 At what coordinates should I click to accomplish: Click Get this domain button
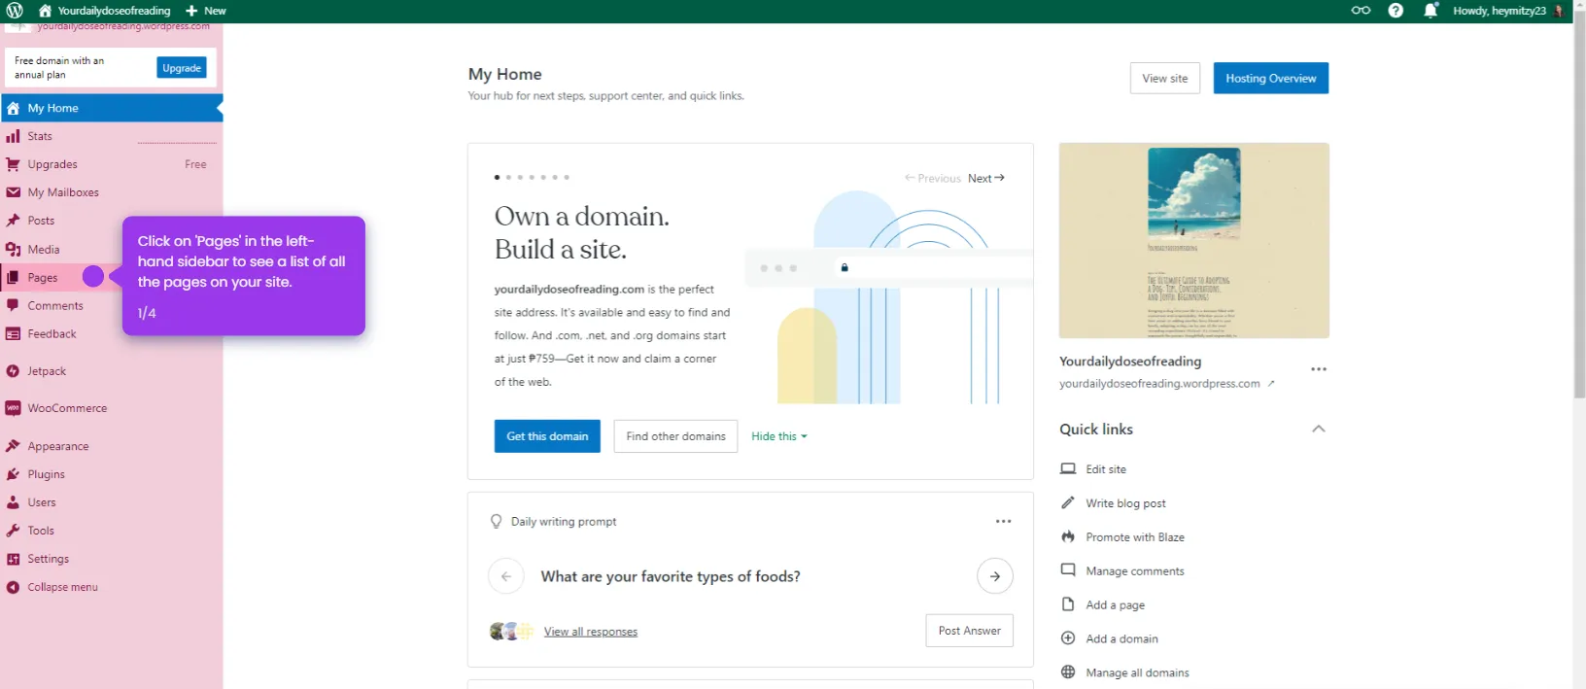(547, 436)
